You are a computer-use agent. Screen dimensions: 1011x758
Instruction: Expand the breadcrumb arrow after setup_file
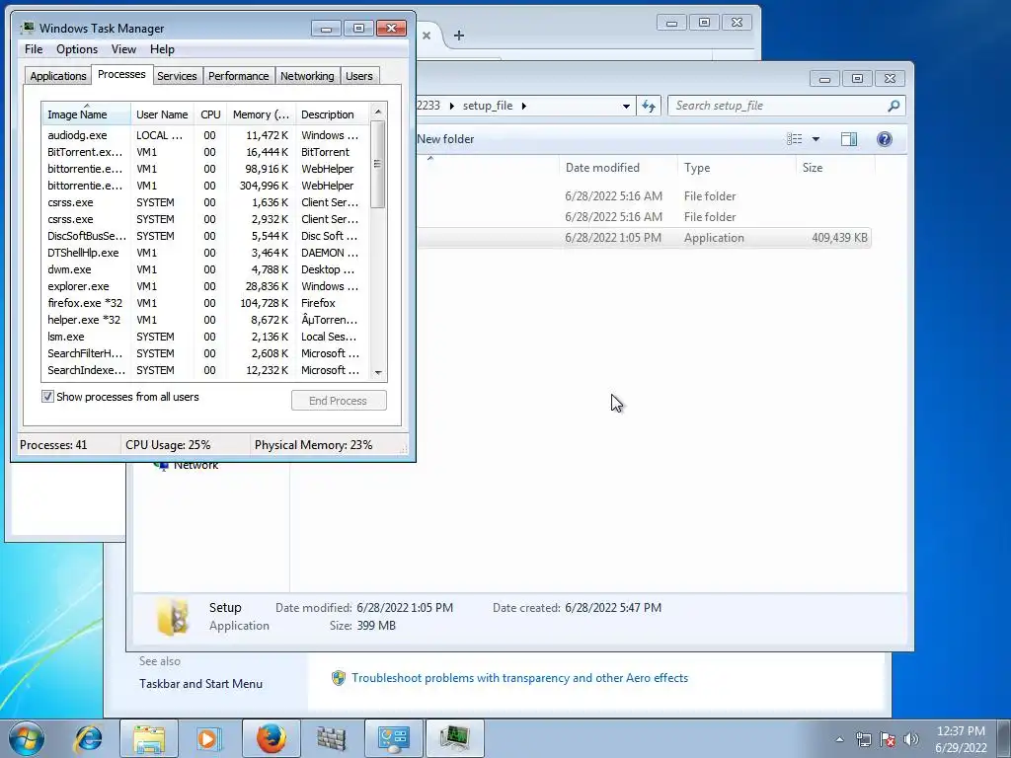point(523,106)
